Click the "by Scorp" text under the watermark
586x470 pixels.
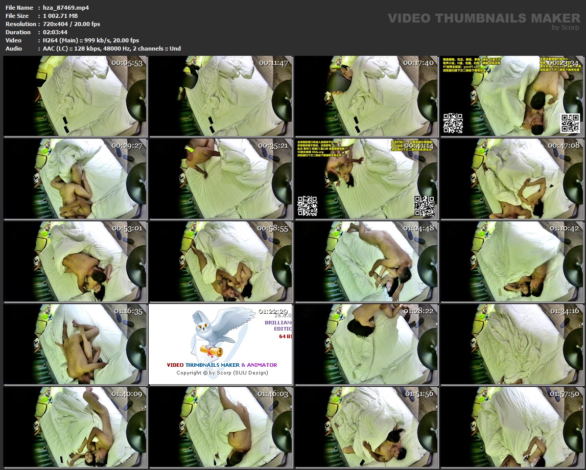(566, 28)
